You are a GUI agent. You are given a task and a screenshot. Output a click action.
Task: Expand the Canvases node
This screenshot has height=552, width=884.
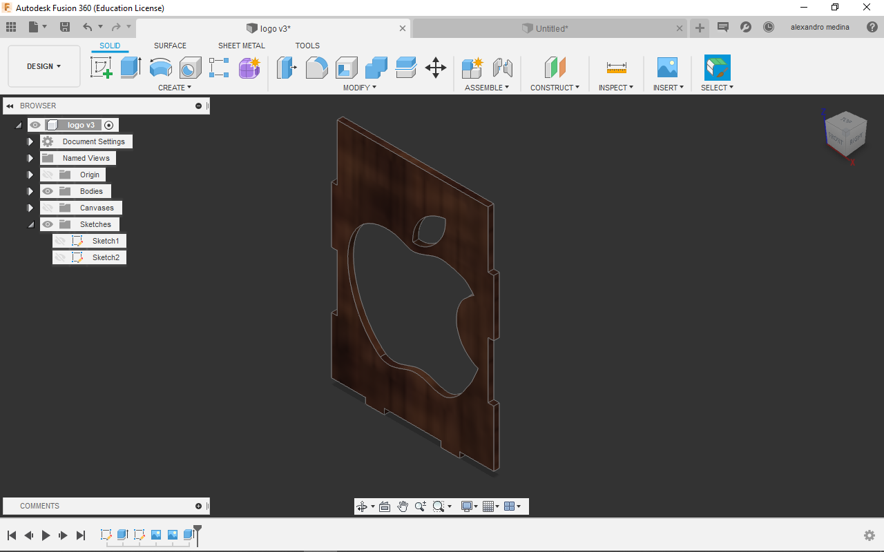30,208
